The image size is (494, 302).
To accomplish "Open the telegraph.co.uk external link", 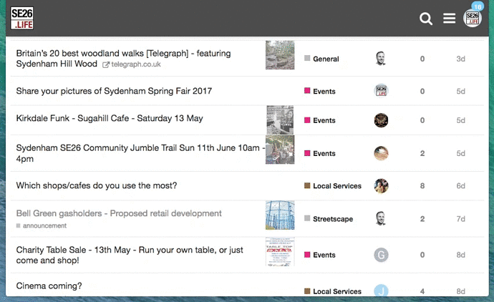I will coord(135,64).
